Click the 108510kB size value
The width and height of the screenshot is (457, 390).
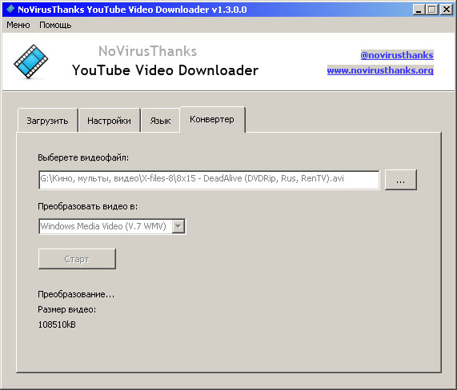point(57,324)
